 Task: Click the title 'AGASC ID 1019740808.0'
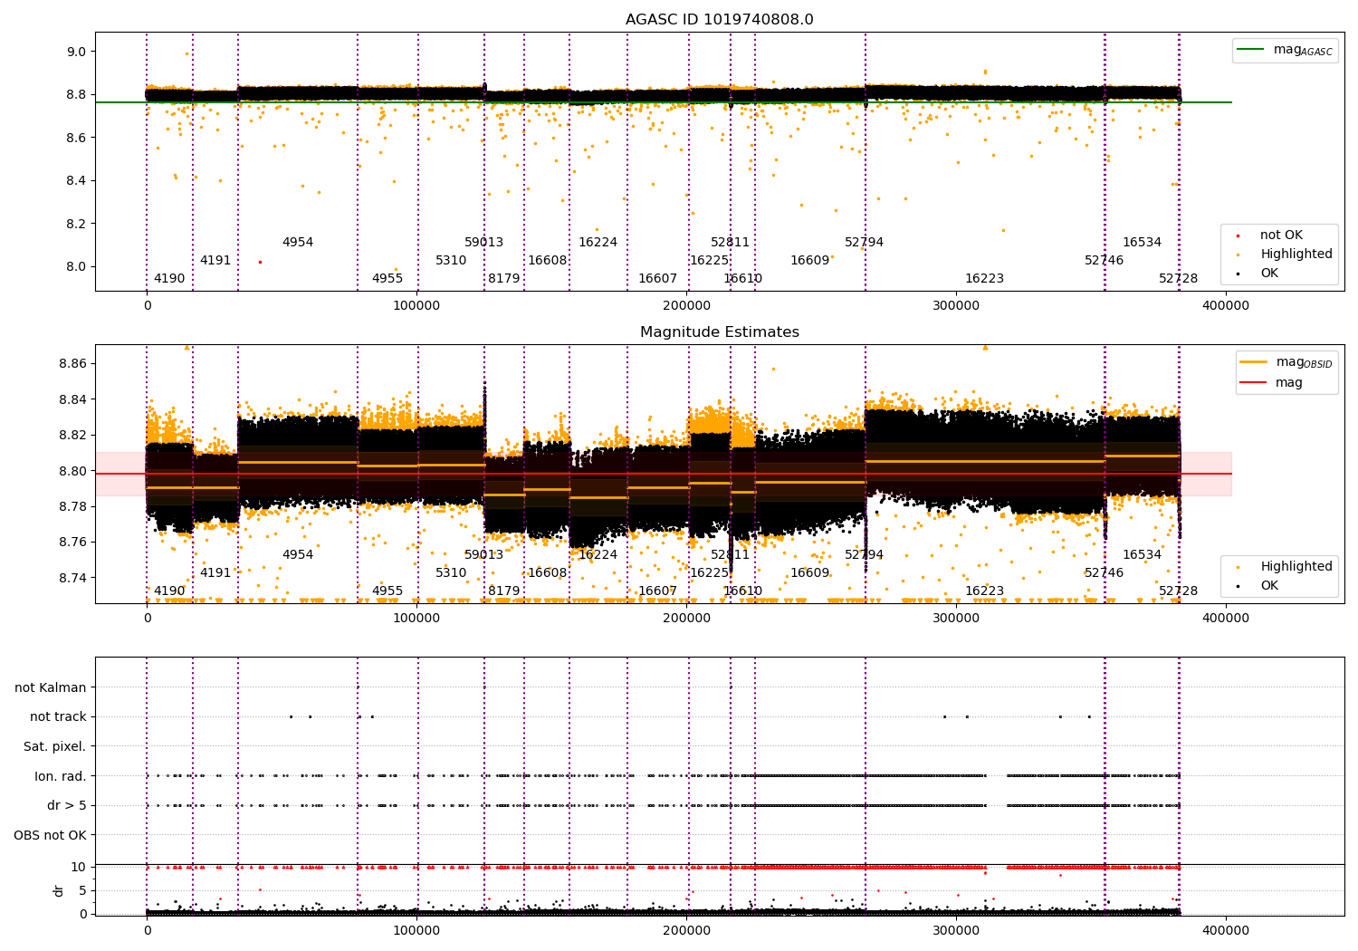pos(719,20)
